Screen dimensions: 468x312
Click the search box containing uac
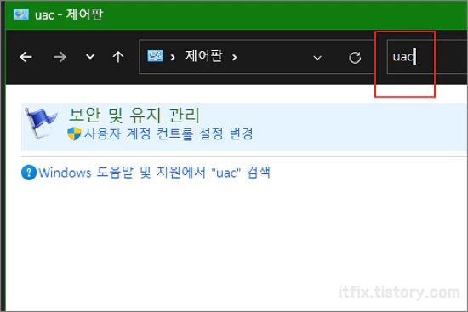427,57
